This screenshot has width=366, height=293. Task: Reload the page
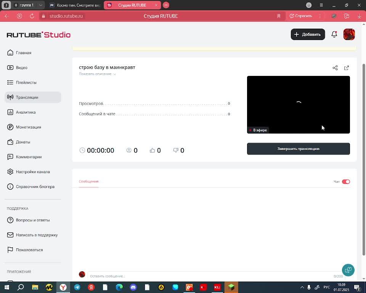click(32, 16)
